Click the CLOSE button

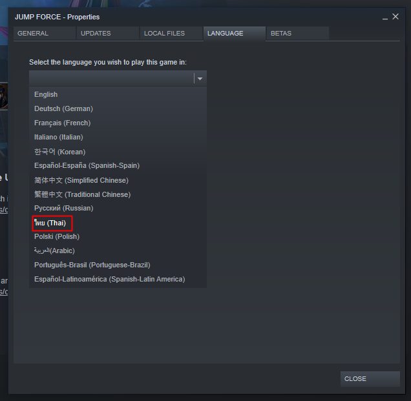point(370,379)
